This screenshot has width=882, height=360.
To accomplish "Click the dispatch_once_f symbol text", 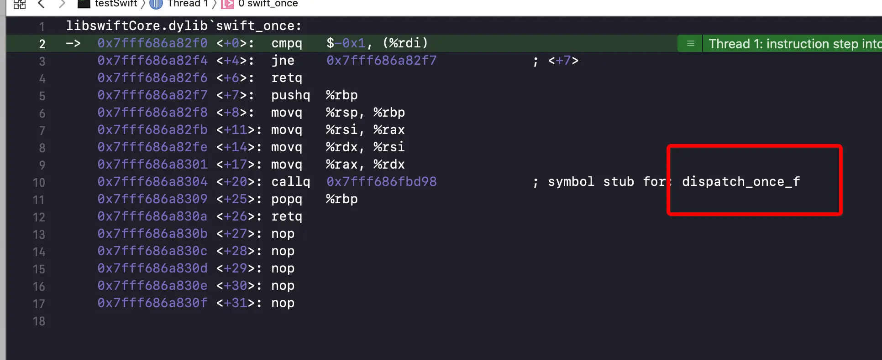I will [741, 182].
